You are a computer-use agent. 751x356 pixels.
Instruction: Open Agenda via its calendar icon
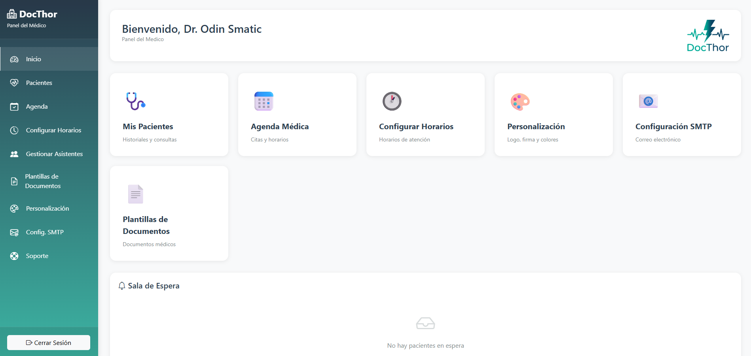click(14, 106)
